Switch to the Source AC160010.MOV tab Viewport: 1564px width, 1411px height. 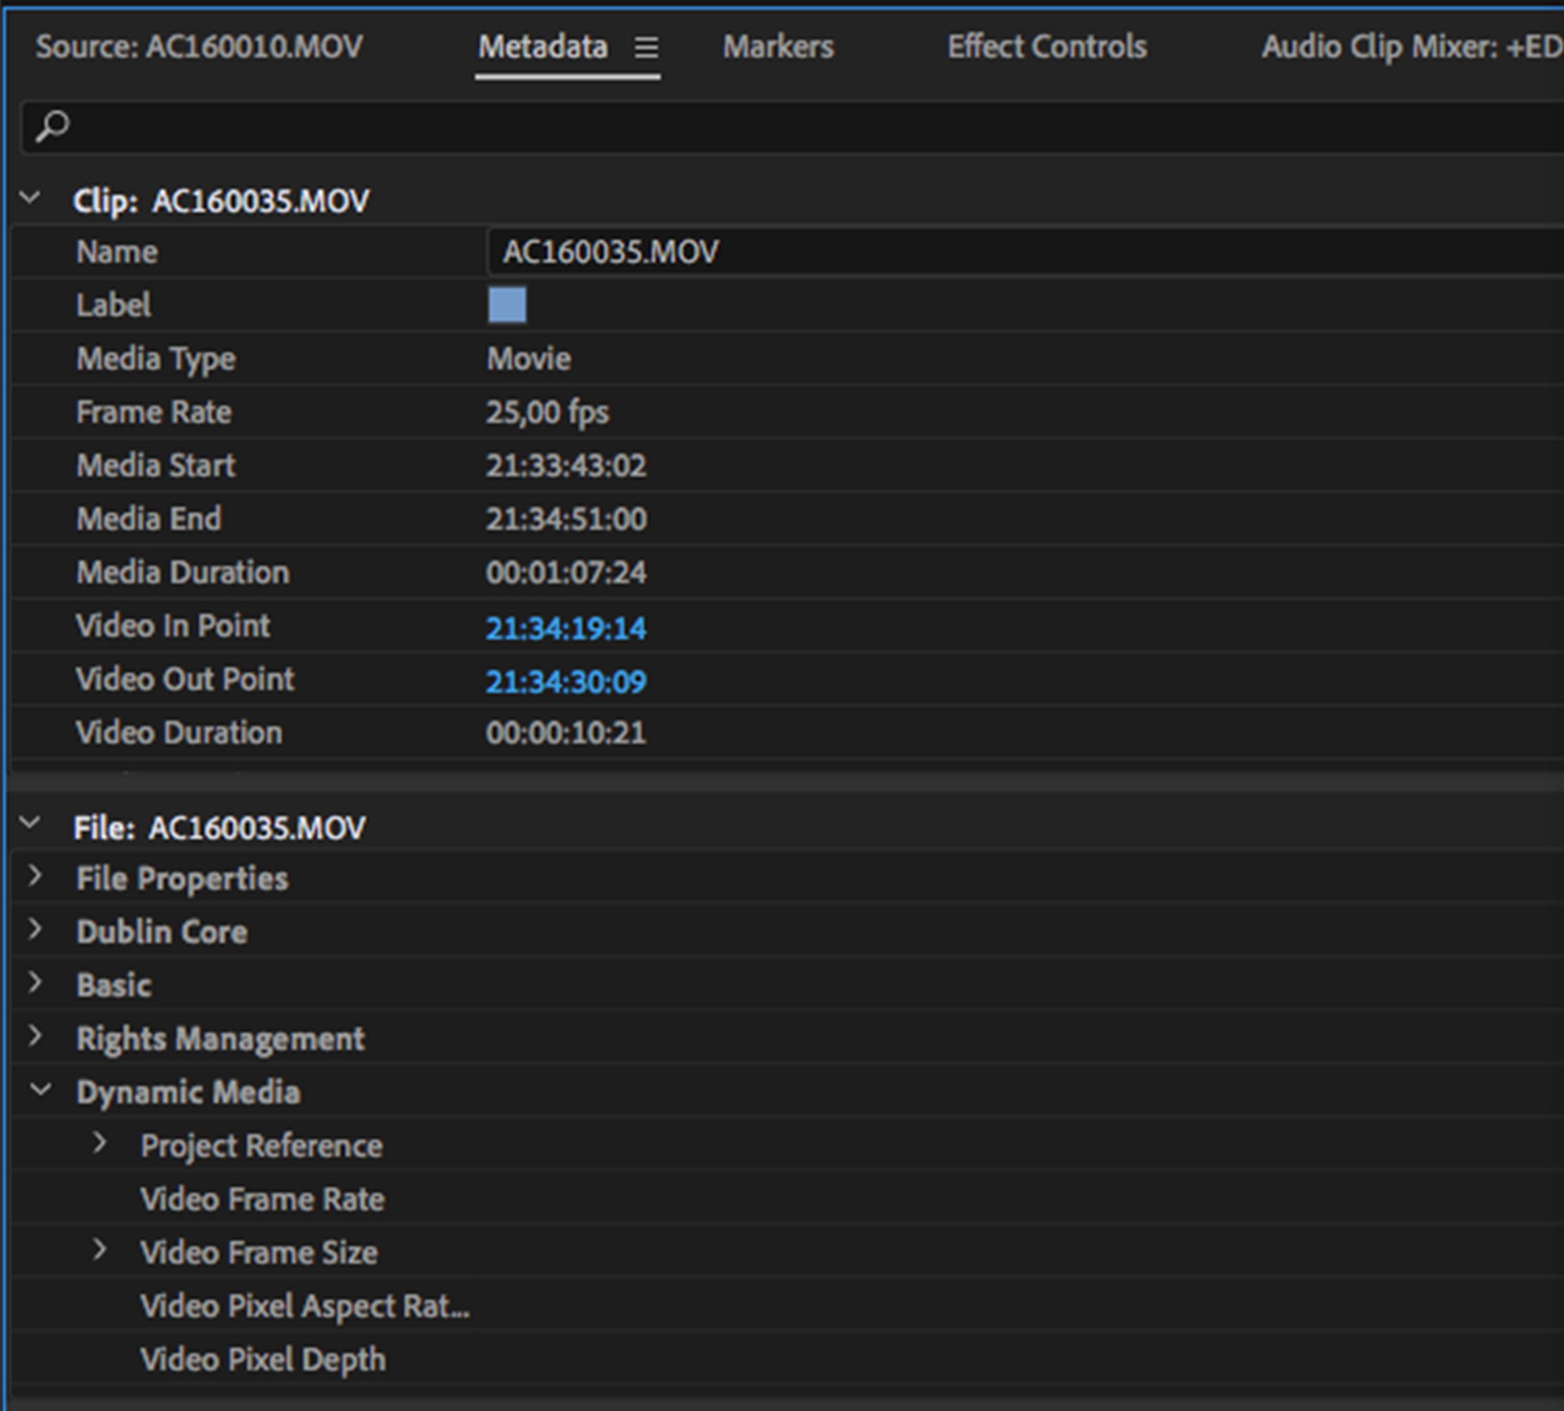(198, 47)
